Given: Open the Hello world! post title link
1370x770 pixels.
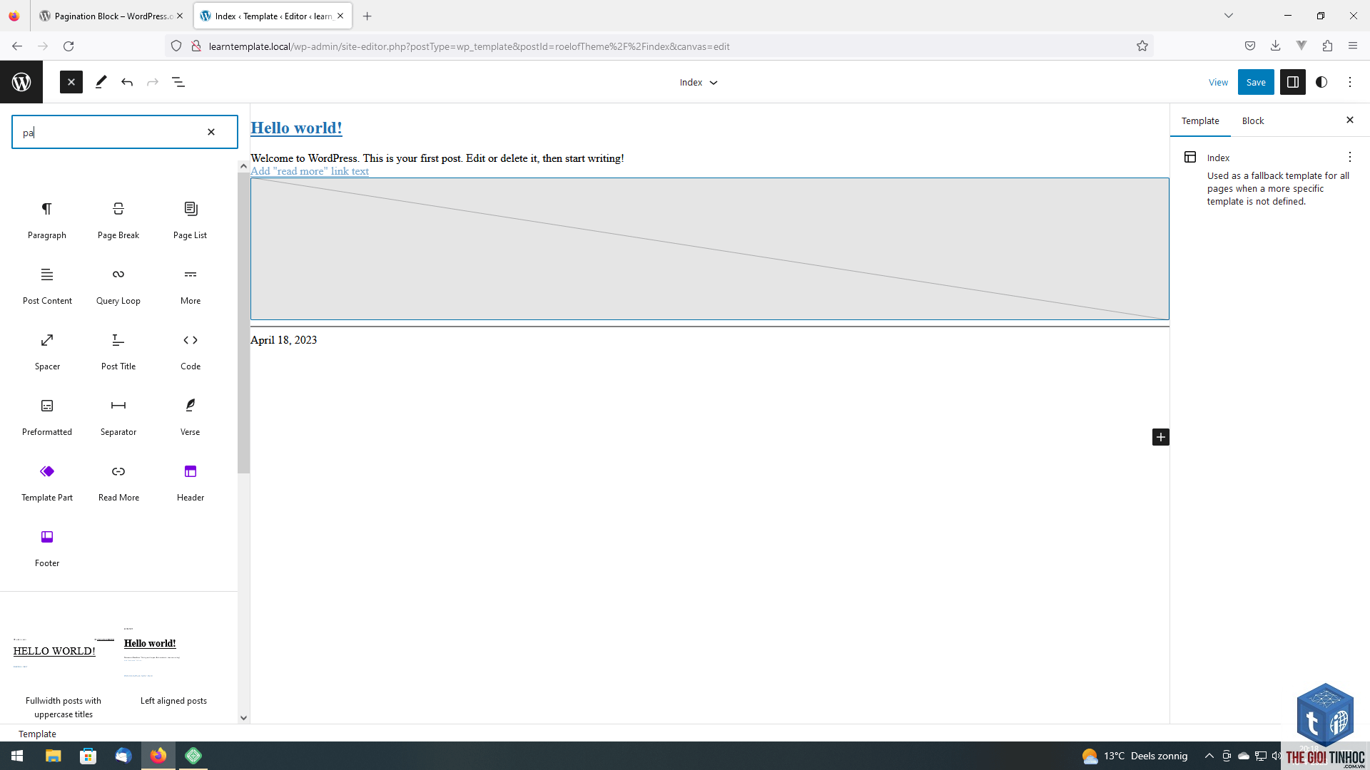Looking at the screenshot, I should pyautogui.click(x=296, y=128).
